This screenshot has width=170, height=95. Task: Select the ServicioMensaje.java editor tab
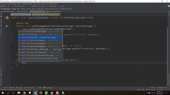coord(38,11)
